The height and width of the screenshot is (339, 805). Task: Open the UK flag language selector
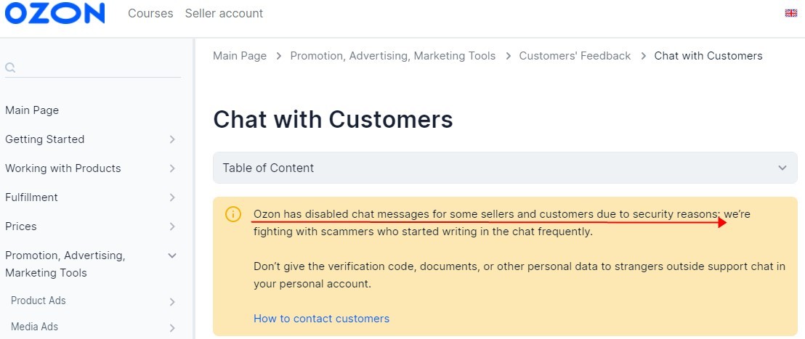pyautogui.click(x=790, y=13)
